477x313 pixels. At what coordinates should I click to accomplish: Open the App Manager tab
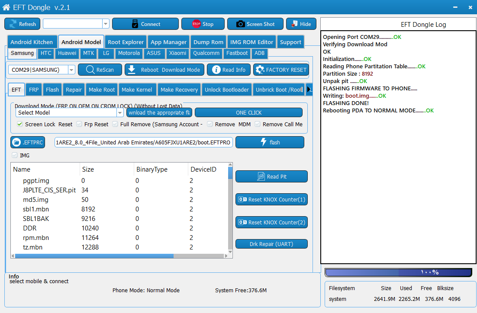click(x=168, y=42)
